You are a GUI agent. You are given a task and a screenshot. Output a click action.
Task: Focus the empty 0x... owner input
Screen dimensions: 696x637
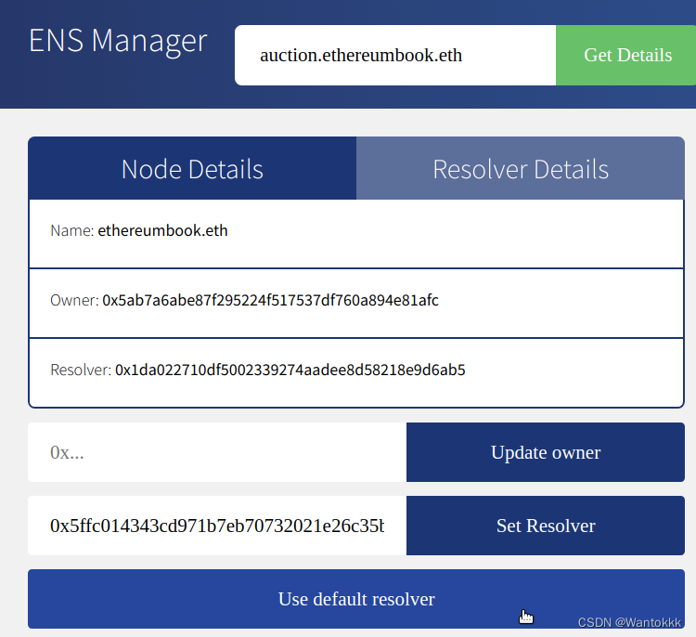(216, 452)
